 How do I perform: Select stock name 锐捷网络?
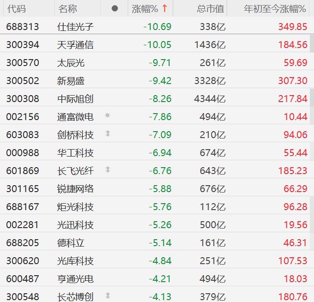point(75,189)
